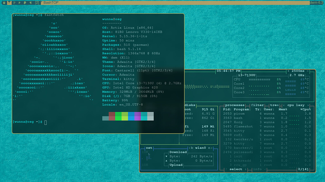This screenshot has width=325, height=182.
Task: Select the highlighted dwm tag icon
Action: (x=10, y=3)
